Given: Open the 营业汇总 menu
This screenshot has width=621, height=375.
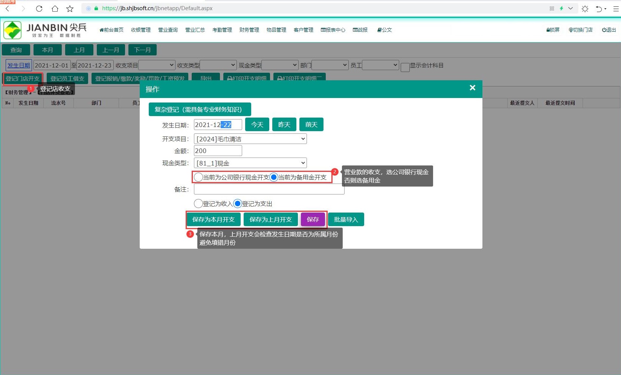Looking at the screenshot, I should [x=195, y=30].
